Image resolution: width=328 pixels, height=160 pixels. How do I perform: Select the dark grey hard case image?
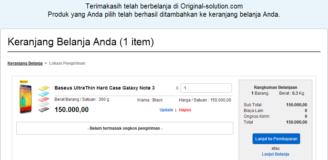[44, 110]
